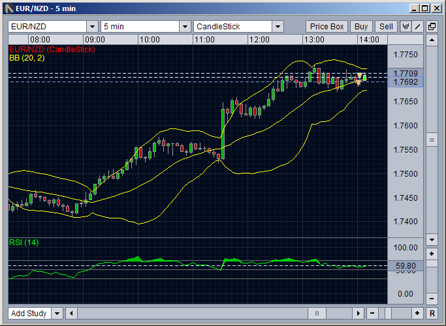Image resolution: width=446 pixels, height=326 pixels.
Task: Click horizontal zoom in plus button
Action: [x=417, y=314]
